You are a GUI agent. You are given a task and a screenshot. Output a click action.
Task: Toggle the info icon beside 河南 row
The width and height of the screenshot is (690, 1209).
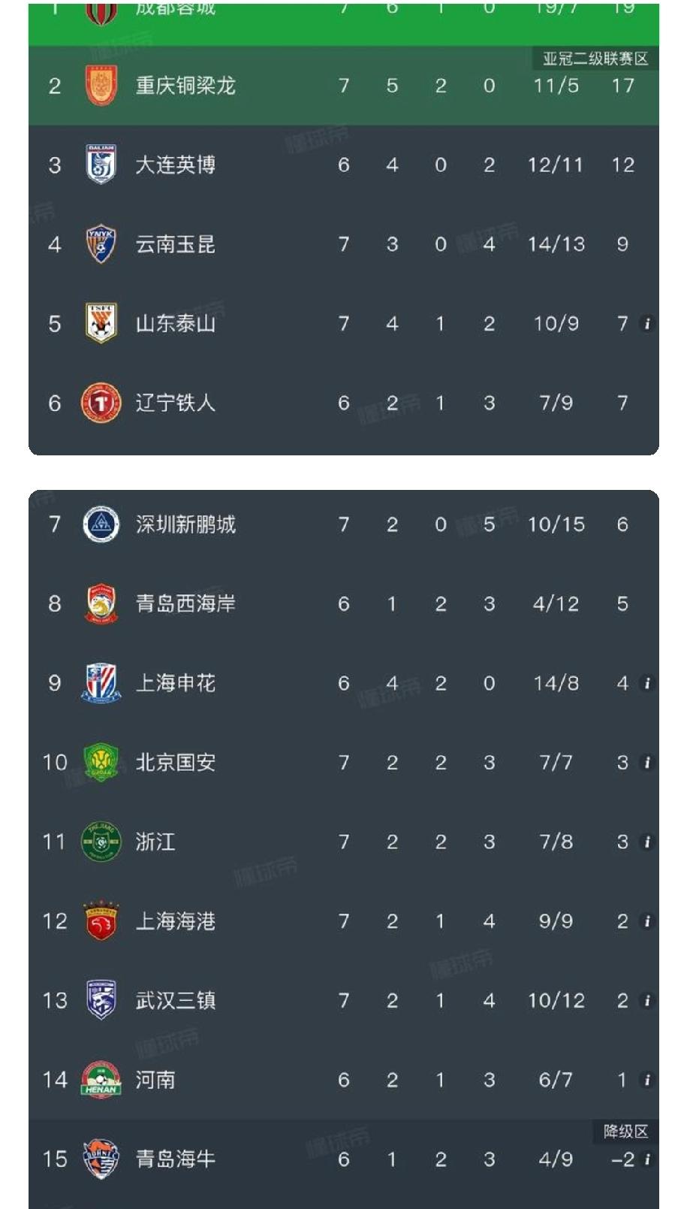[x=646, y=1081]
